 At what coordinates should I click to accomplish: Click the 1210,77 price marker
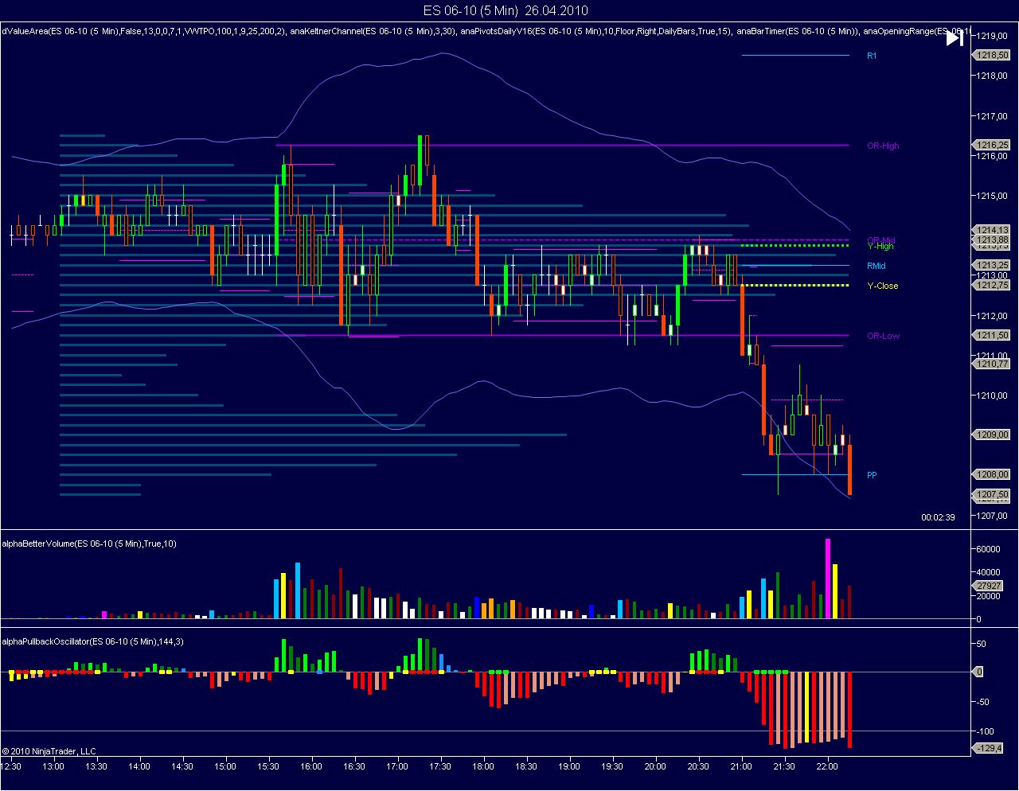click(993, 364)
